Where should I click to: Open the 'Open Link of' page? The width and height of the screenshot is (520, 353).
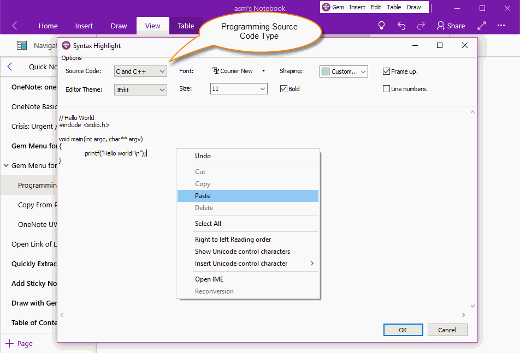[34, 244]
